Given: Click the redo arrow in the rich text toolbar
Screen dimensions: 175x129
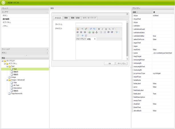Looking at the screenshot, I should (x=94, y=29).
